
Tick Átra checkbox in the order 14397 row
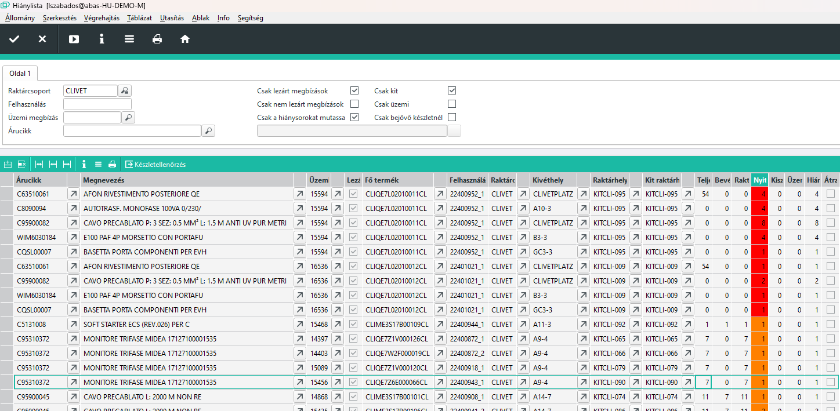pos(831,339)
